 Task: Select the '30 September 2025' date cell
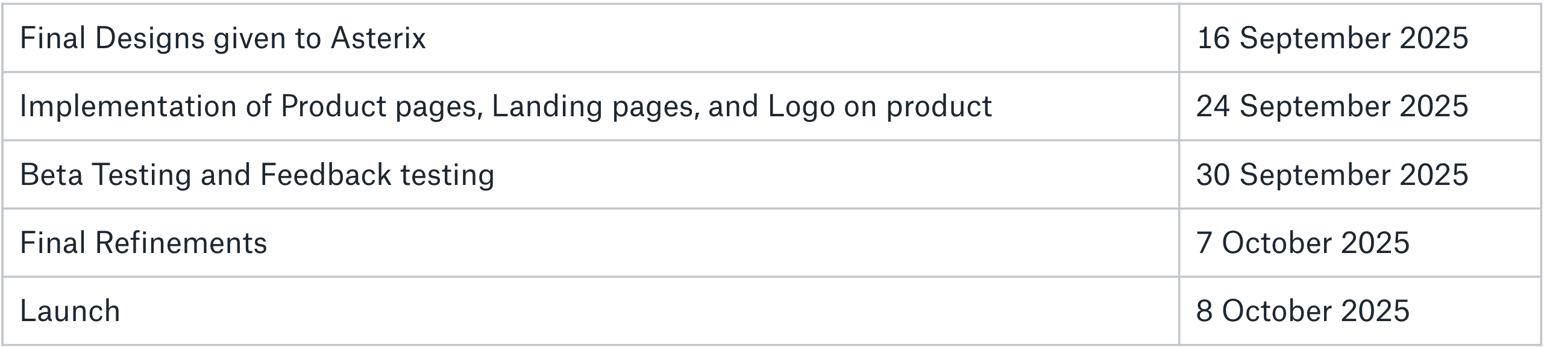click(x=1360, y=175)
